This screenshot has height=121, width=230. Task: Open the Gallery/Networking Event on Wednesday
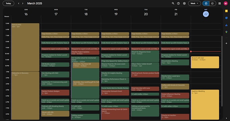pos(115,114)
